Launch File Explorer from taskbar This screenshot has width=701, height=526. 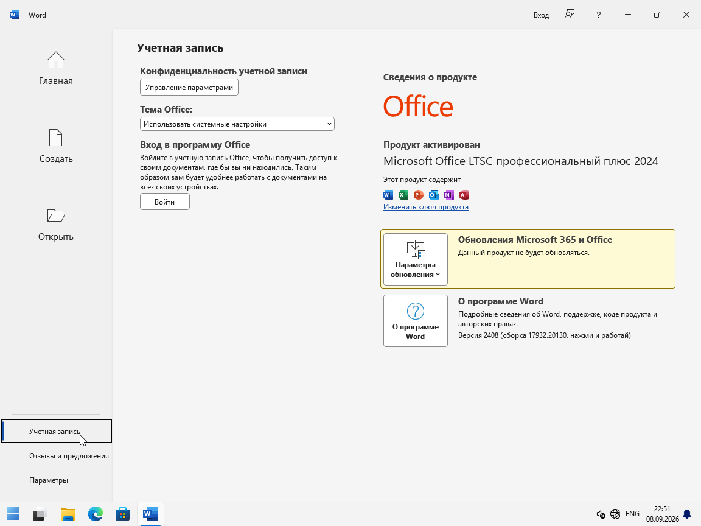point(68,514)
